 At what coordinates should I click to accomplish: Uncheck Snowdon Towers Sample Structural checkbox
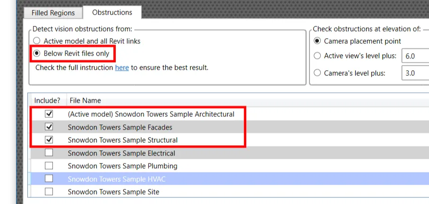pos(49,140)
